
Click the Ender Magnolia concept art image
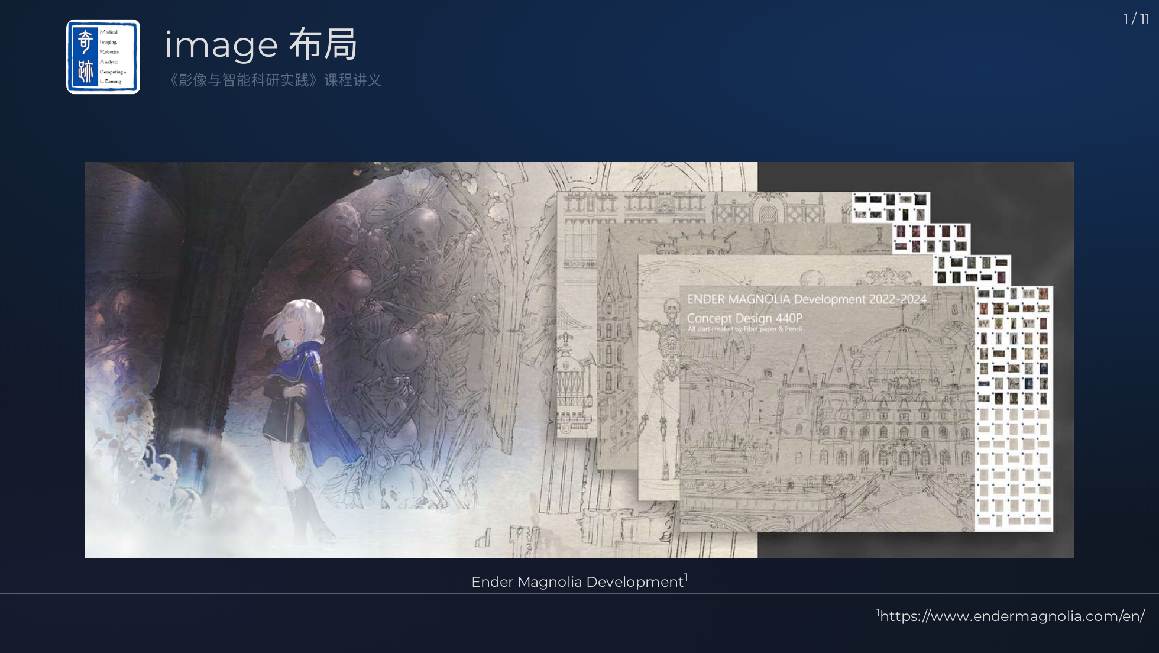coord(579,360)
